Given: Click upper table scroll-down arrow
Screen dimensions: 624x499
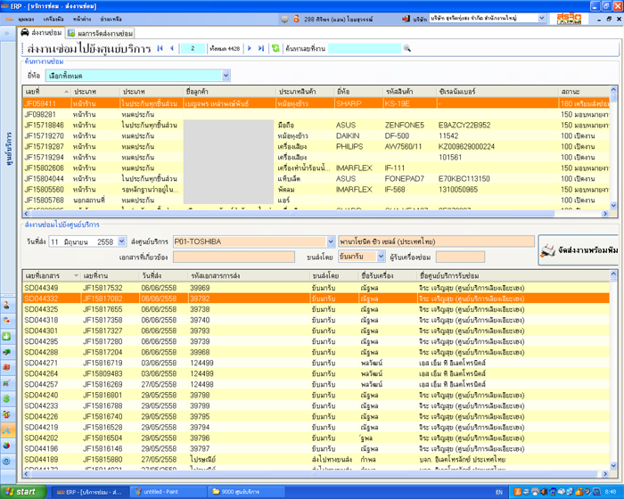Looking at the screenshot, I should click(x=613, y=205).
